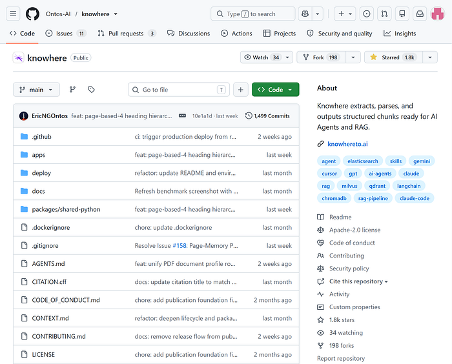Open the hamburger navigation menu
This screenshot has height=364, width=452.
[13, 14]
